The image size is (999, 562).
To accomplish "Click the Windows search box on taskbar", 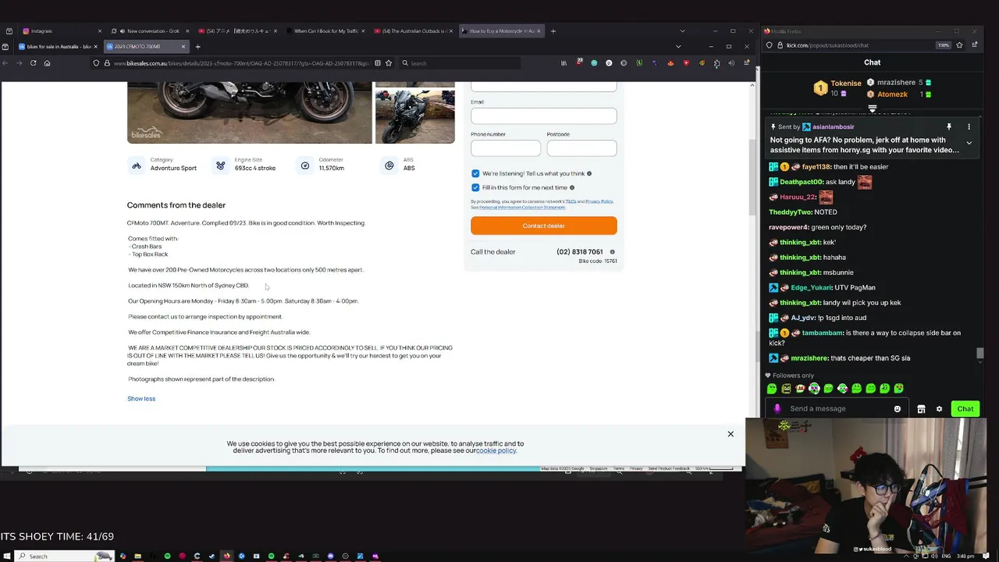I will 64,556.
